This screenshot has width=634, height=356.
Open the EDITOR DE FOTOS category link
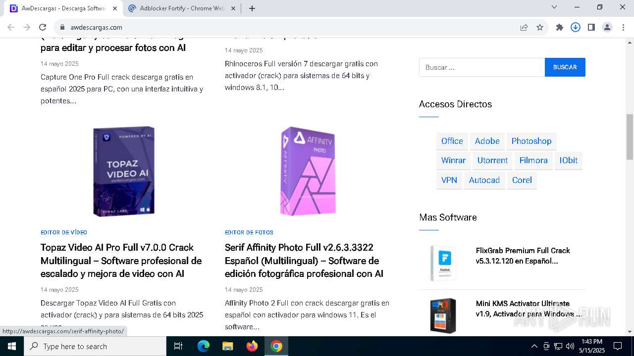point(249,232)
